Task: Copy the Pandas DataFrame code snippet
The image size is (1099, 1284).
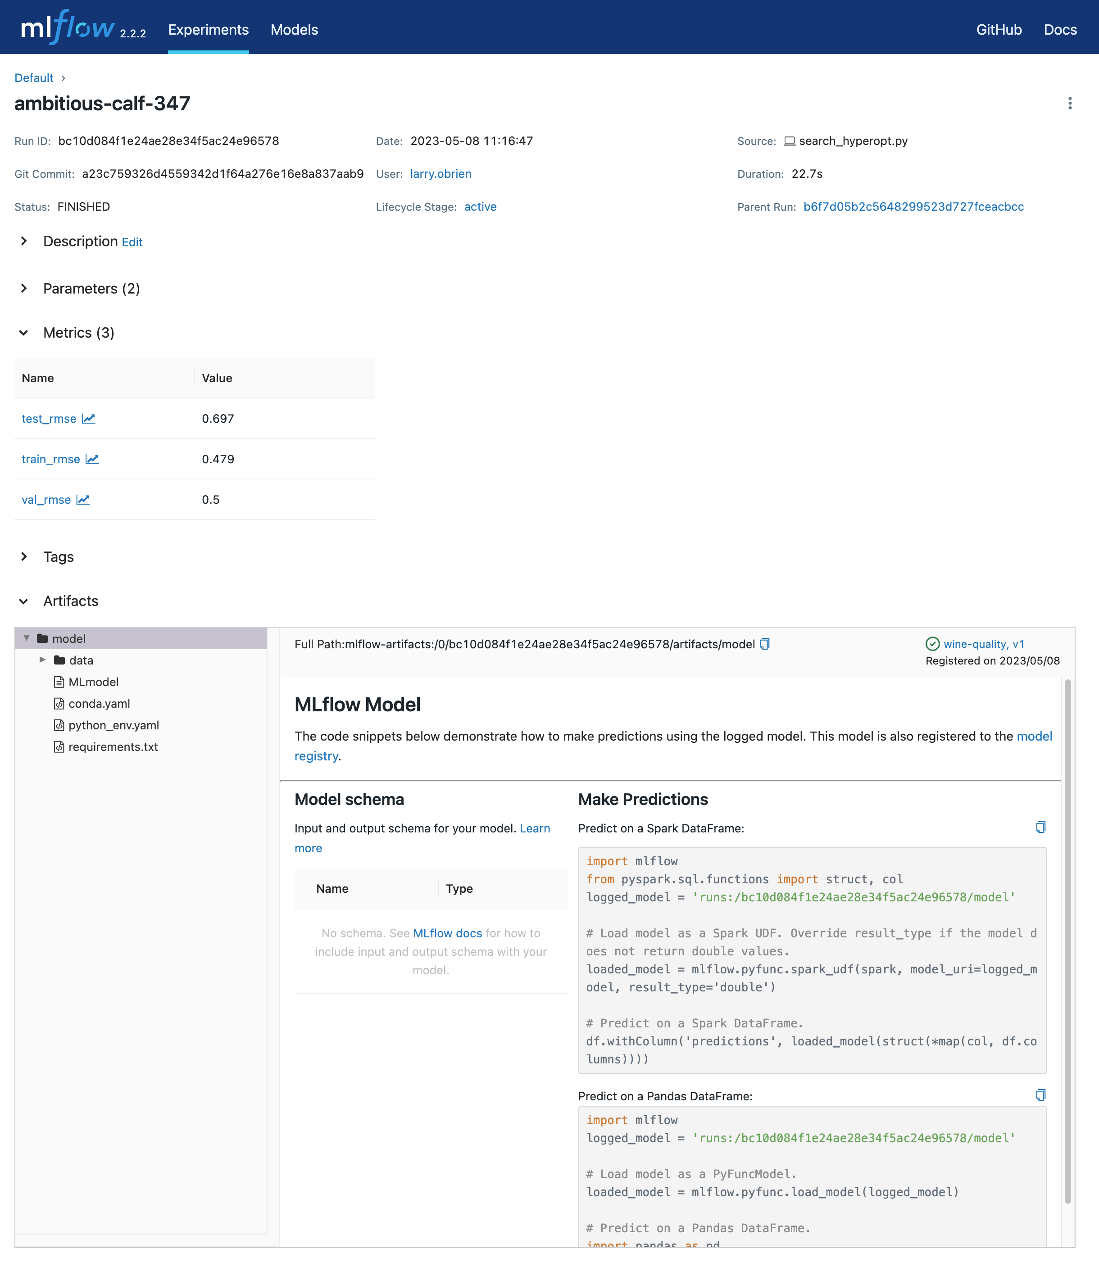Action: click(x=1040, y=1095)
